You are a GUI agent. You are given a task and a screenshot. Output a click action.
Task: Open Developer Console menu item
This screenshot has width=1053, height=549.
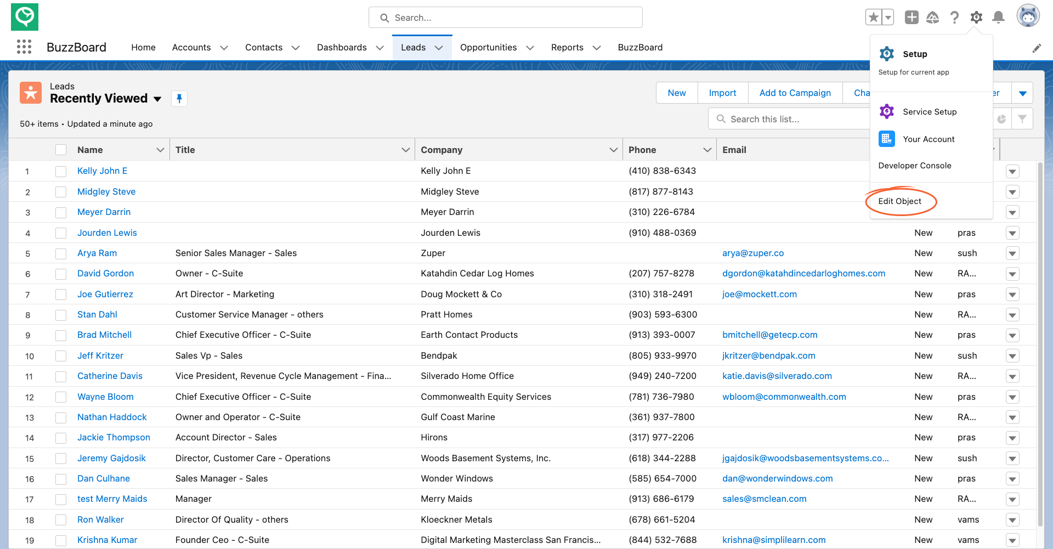pyautogui.click(x=914, y=166)
